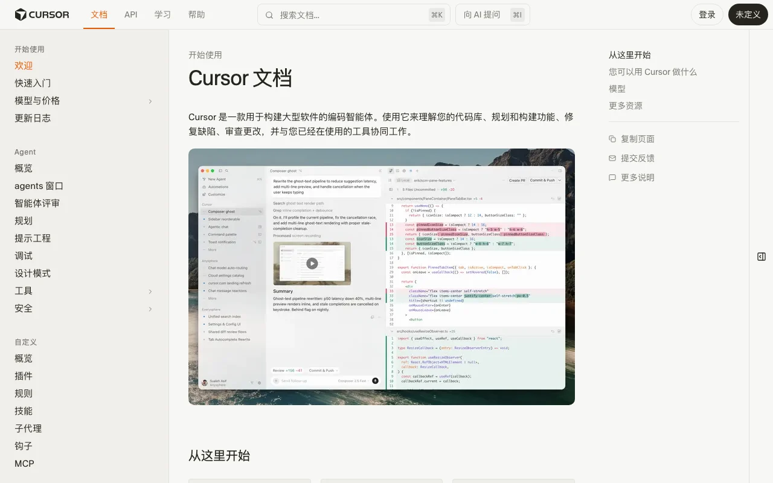Click the Cursor app screenshot image
Screen dimensions: 773x483
tap(382, 277)
